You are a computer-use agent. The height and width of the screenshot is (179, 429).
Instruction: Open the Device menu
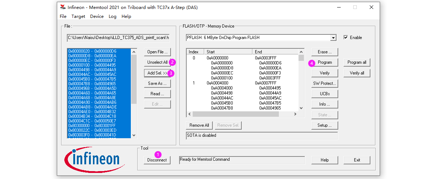tap(97, 16)
